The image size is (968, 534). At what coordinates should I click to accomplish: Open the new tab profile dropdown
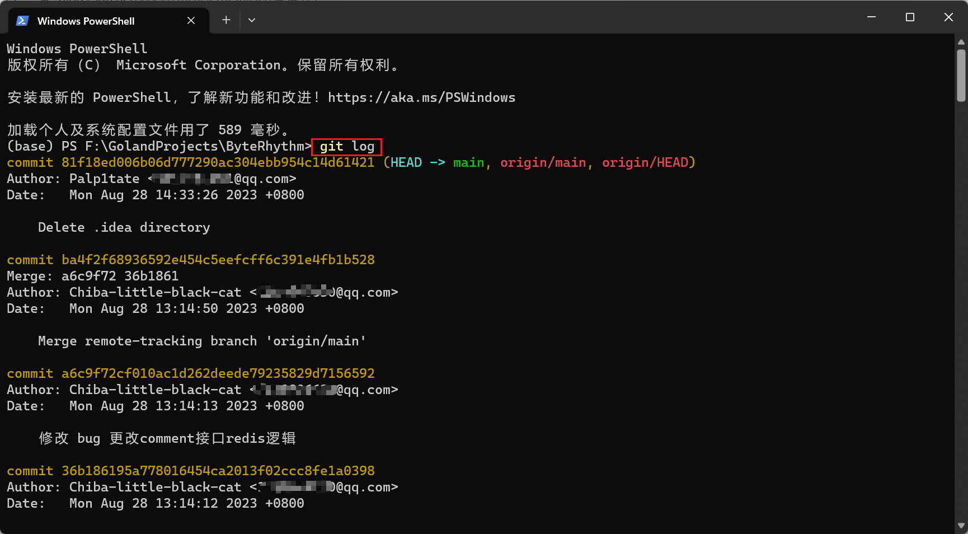(x=252, y=20)
